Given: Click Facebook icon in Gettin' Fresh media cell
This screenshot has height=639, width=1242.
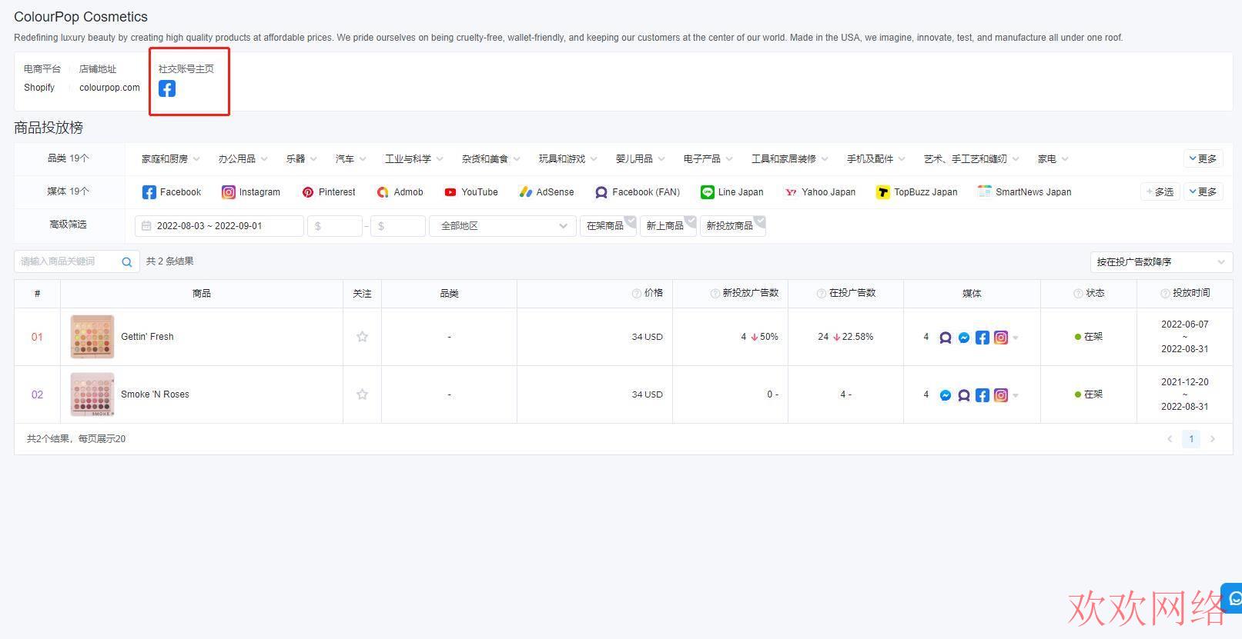Looking at the screenshot, I should pyautogui.click(x=983, y=338).
